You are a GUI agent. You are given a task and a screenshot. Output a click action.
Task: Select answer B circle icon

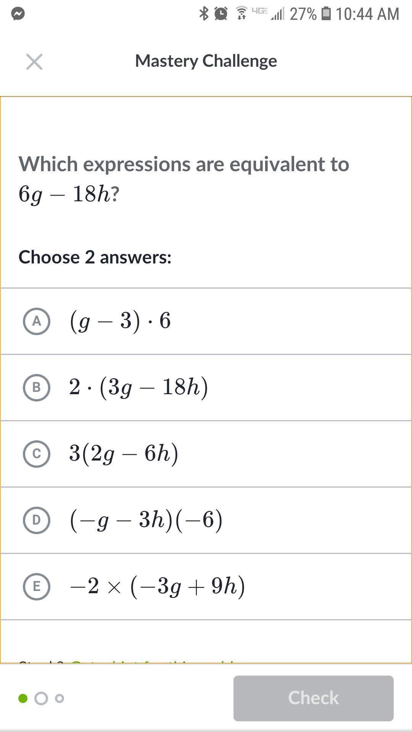pyautogui.click(x=37, y=388)
